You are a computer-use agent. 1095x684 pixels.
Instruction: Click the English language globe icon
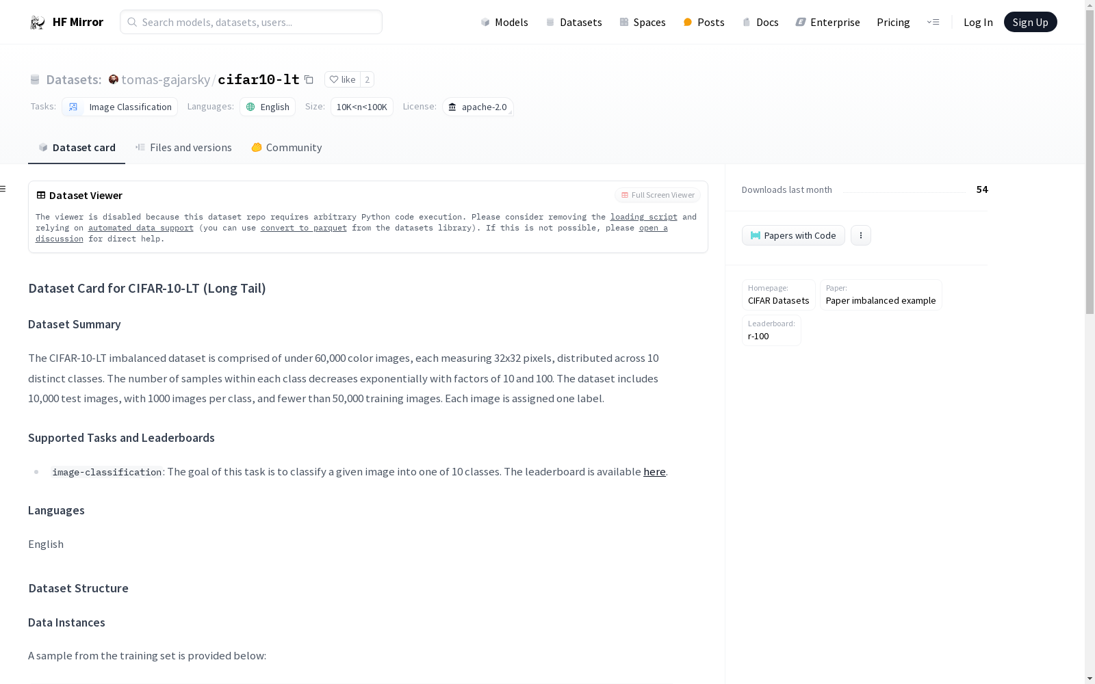pyautogui.click(x=250, y=107)
